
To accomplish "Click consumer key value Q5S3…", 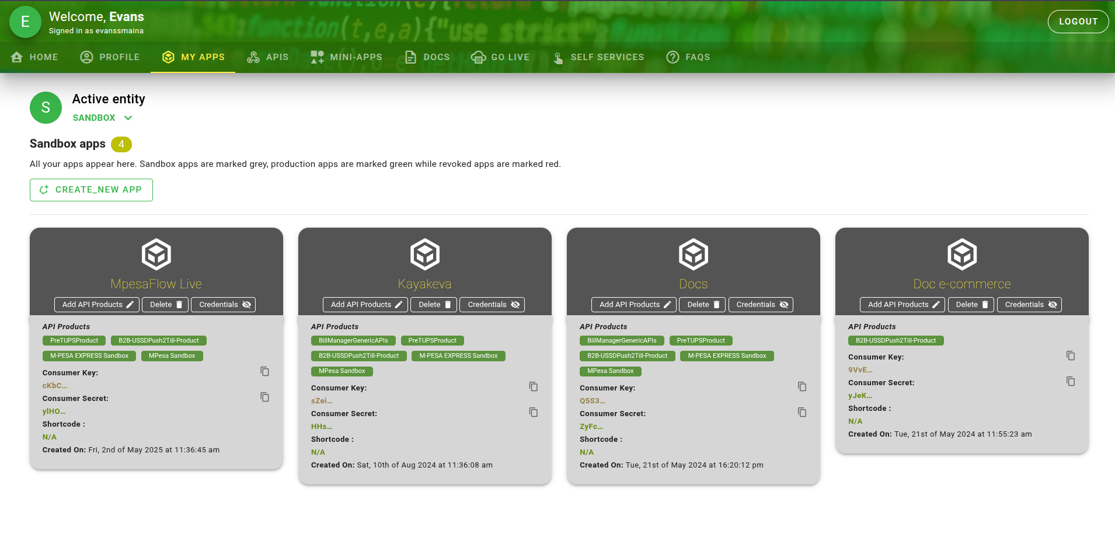I will pos(593,401).
